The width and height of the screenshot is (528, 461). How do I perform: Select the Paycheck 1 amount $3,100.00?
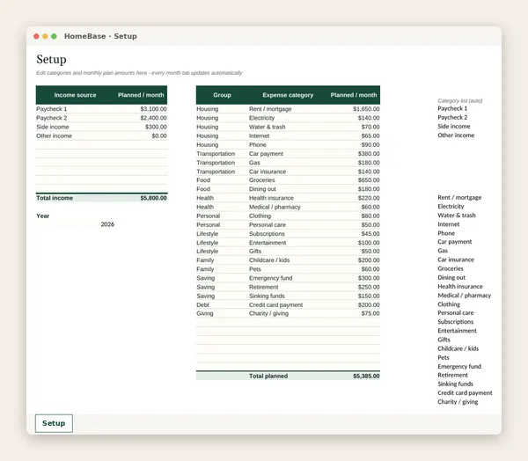coord(153,109)
